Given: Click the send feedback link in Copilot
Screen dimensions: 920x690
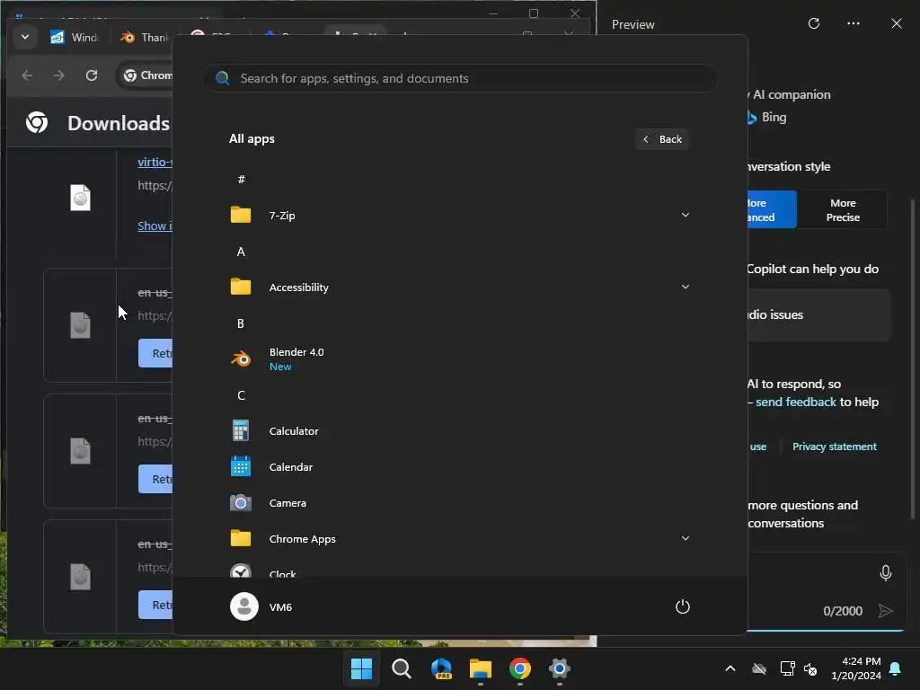Looking at the screenshot, I should 796,402.
